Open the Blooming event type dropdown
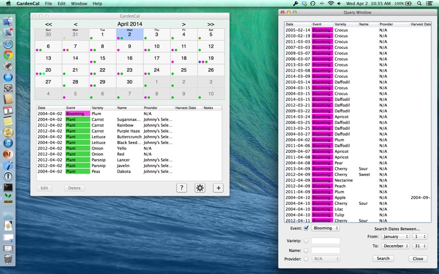The width and height of the screenshot is (439, 274). pyautogui.click(x=325, y=228)
